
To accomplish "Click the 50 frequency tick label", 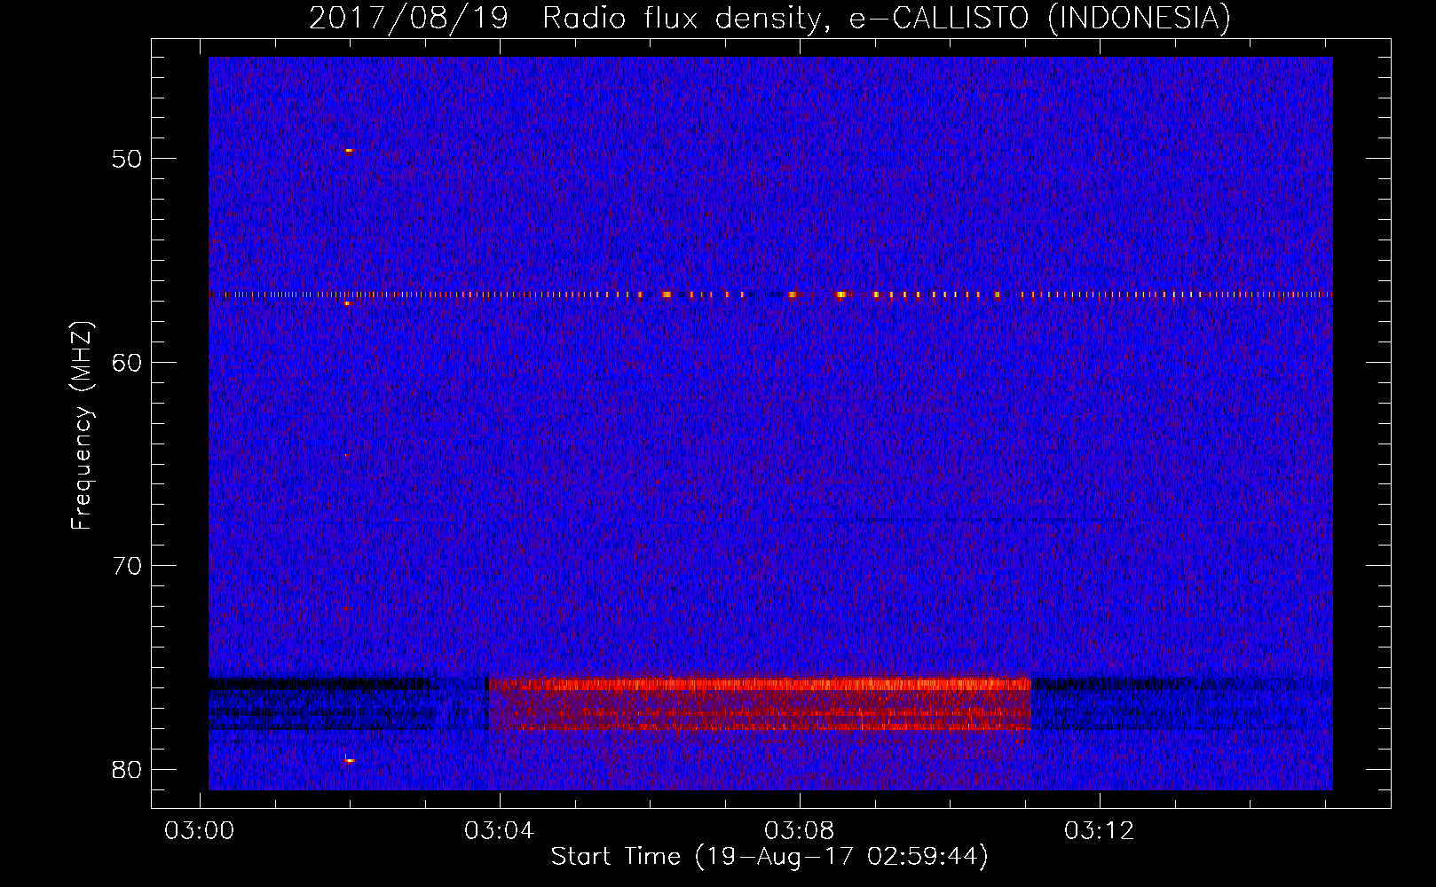I will tap(127, 159).
